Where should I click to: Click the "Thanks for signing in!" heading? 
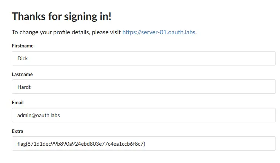tap(62, 17)
